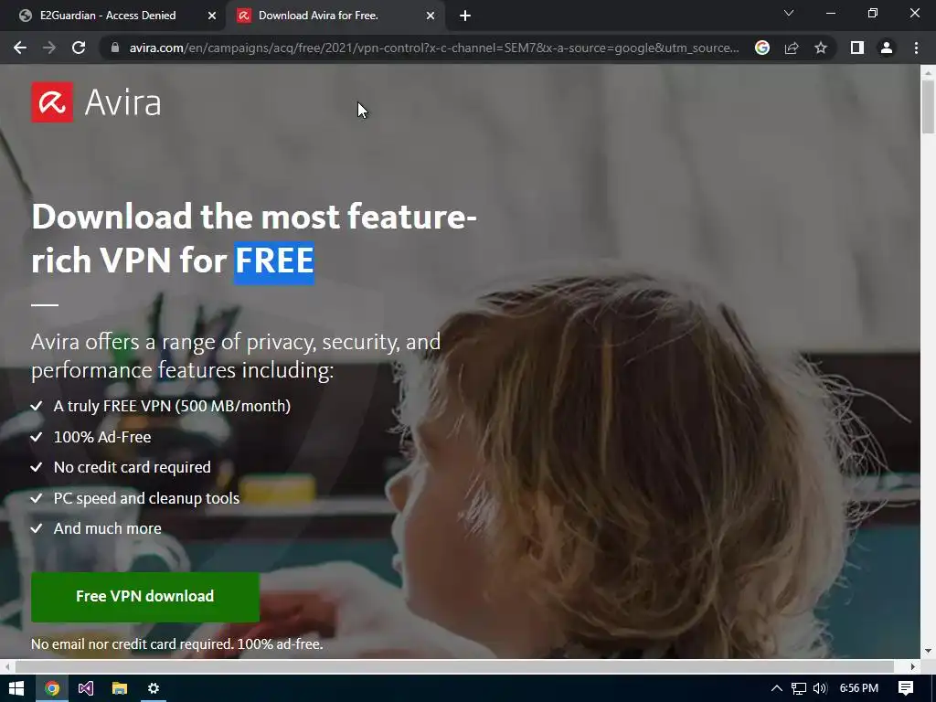Reload the Avira page
The image size is (936, 702).
point(79,48)
